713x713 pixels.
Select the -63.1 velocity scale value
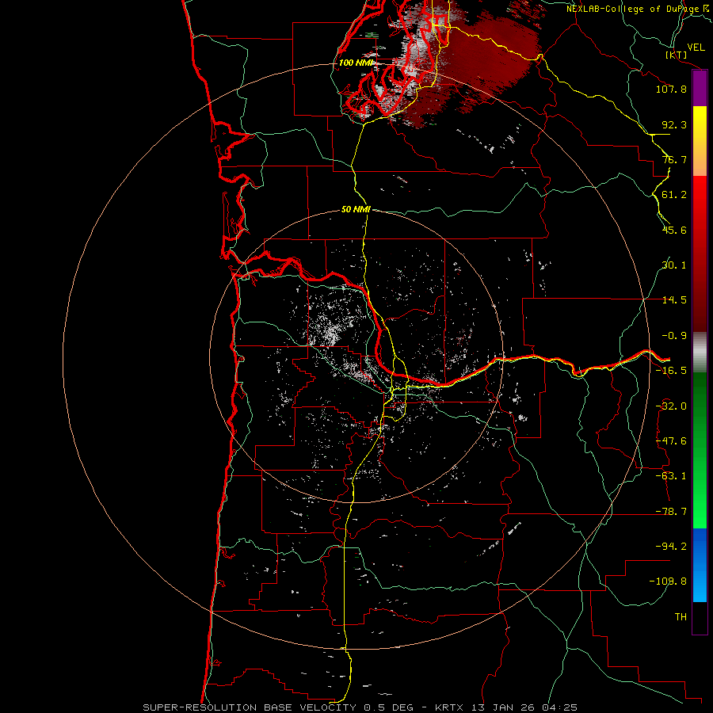(x=671, y=476)
